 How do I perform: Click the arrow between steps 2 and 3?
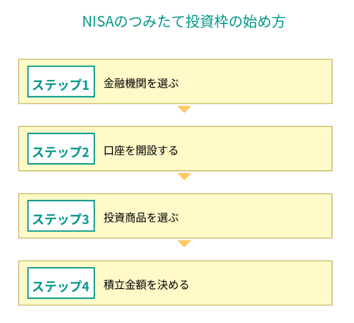(x=184, y=176)
